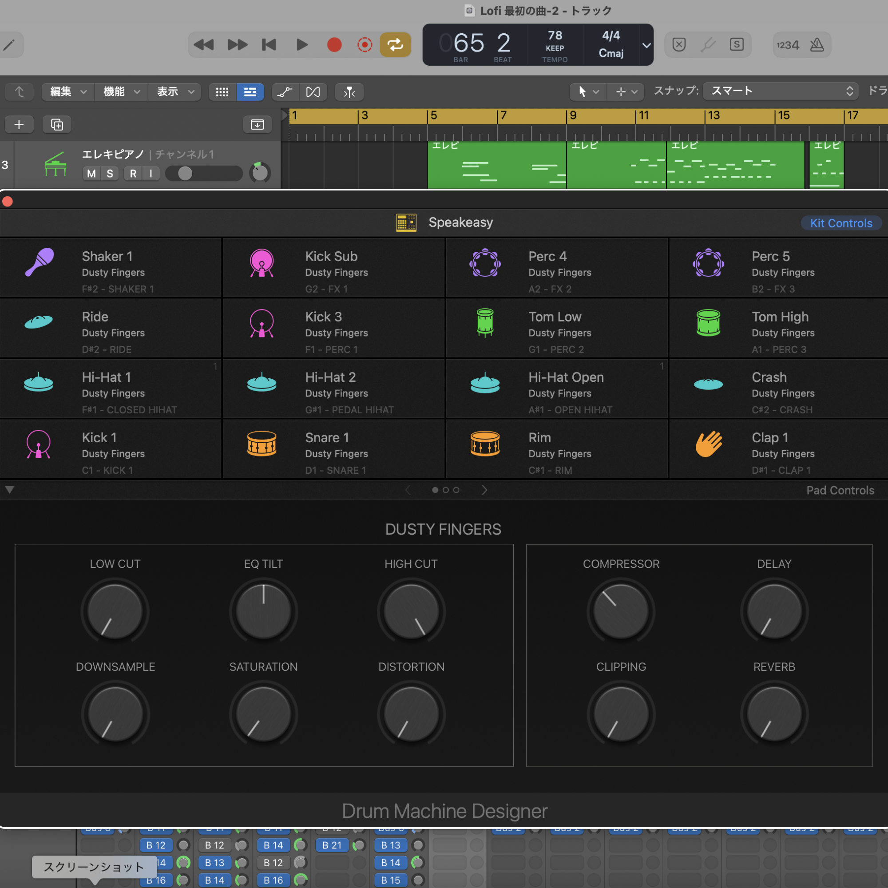Viewport: 888px width, 888px height.
Task: Select the Perc 5 tambourine icon
Action: click(x=708, y=262)
